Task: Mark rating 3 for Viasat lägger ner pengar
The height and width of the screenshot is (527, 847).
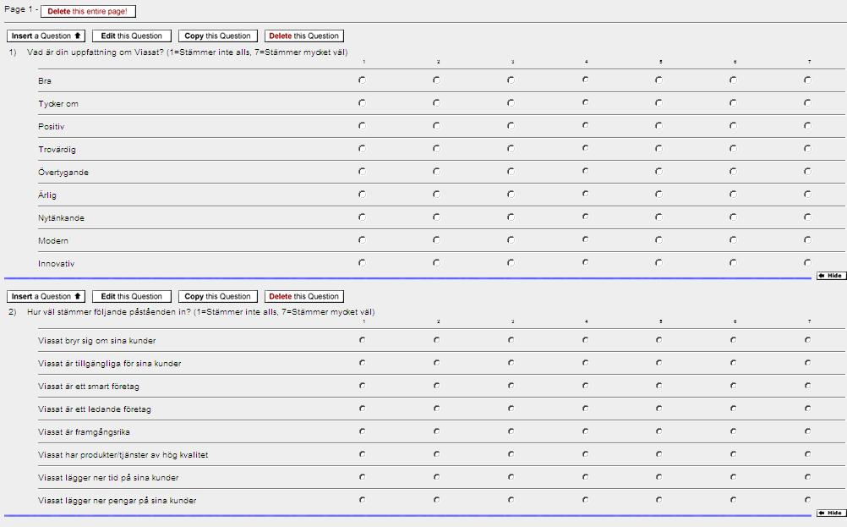Action: pos(511,499)
